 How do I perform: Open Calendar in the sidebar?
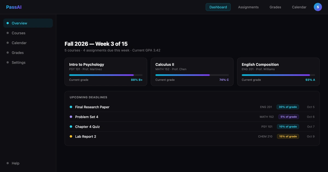coord(28,43)
